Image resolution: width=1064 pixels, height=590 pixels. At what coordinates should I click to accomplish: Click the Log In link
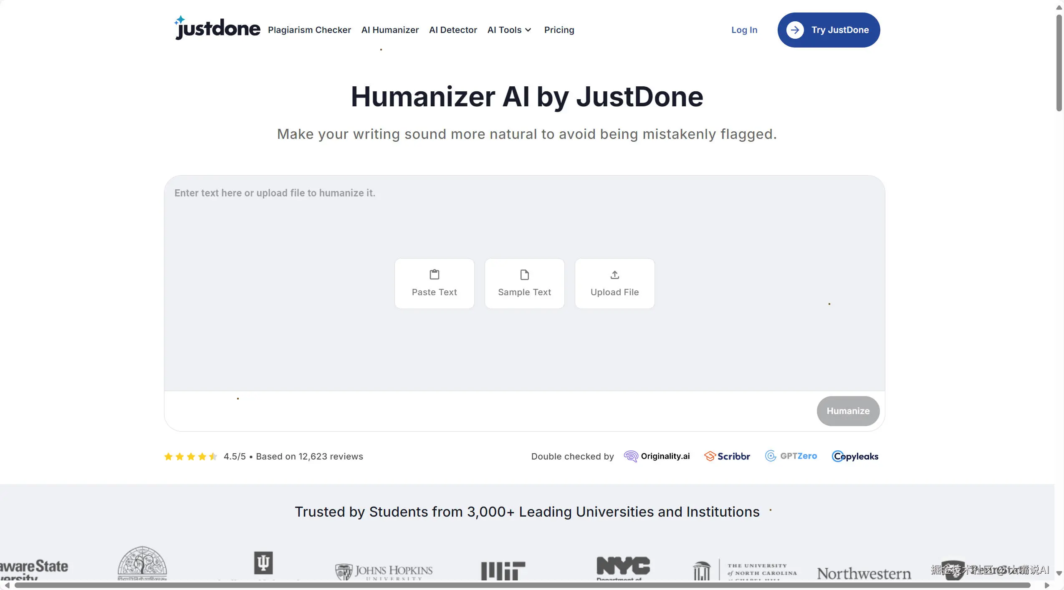(x=744, y=30)
